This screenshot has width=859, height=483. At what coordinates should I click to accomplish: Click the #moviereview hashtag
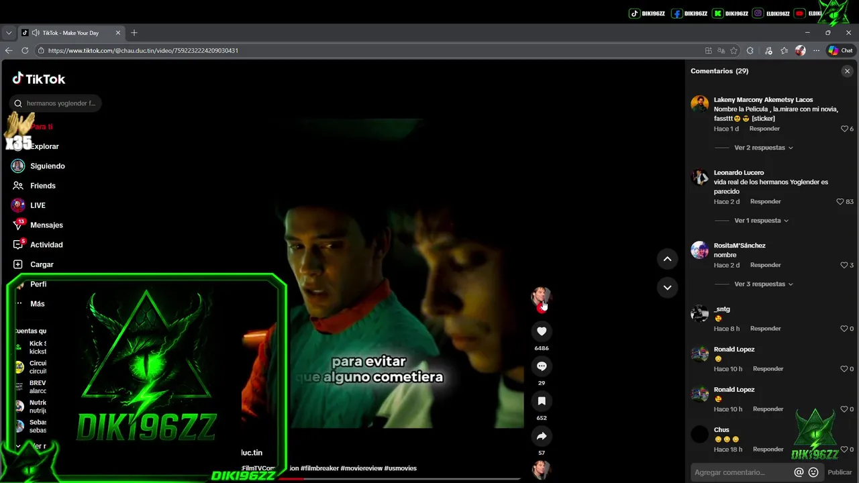click(362, 468)
